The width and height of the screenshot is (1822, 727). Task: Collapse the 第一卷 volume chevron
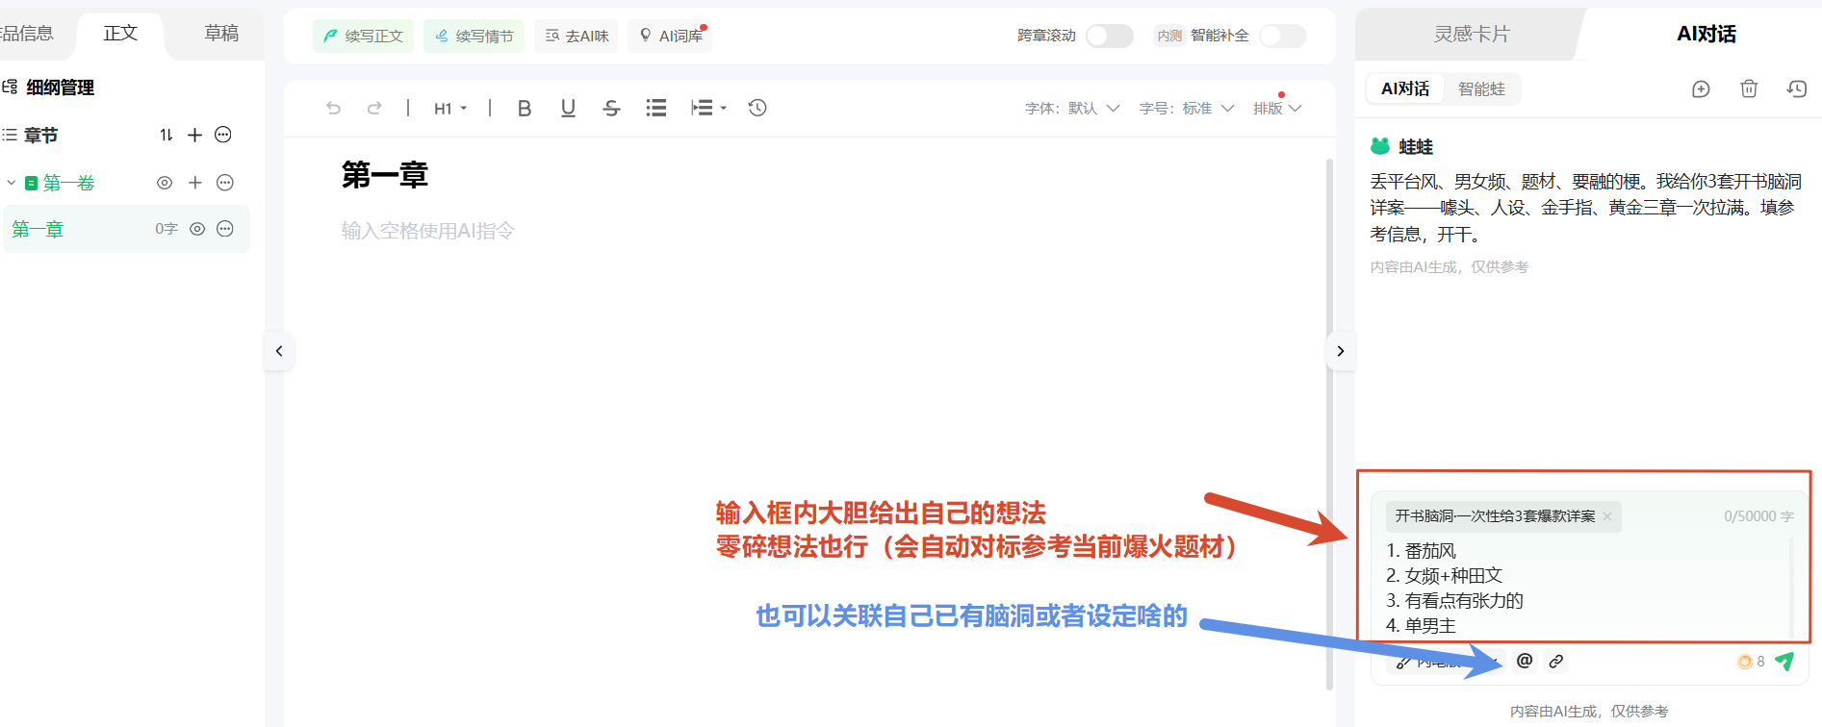pos(11,183)
